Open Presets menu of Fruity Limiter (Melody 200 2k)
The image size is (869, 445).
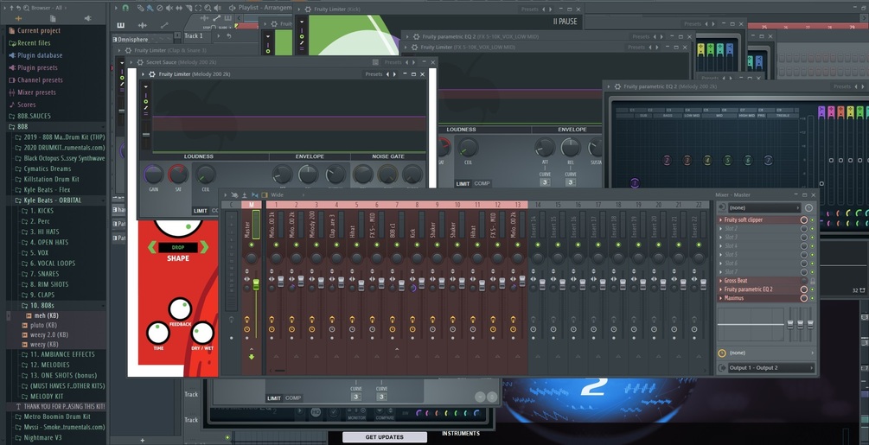click(374, 74)
